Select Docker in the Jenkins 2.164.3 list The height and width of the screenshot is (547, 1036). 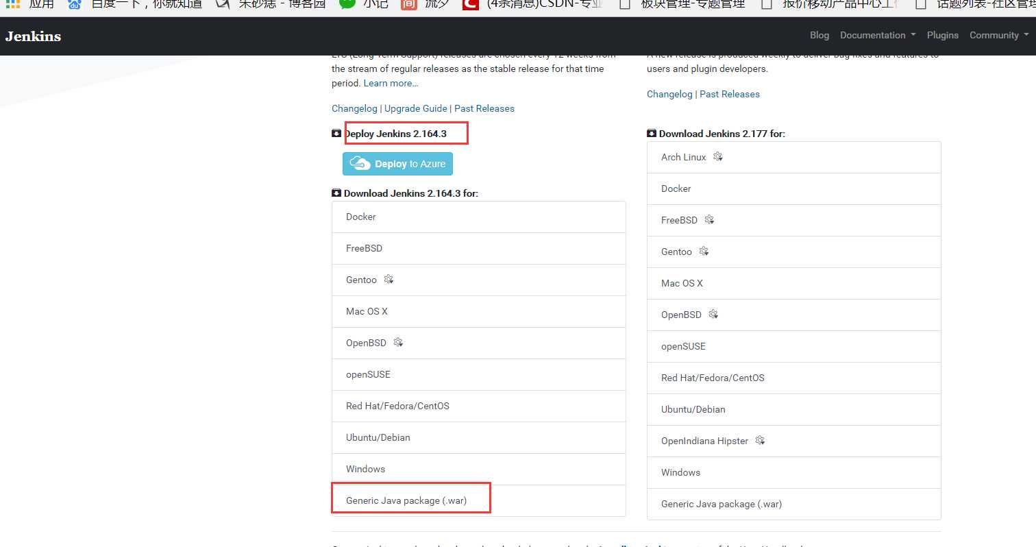[x=479, y=217]
